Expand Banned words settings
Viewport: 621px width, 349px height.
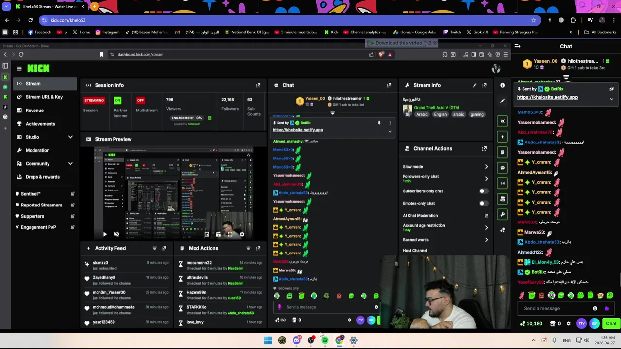click(486, 240)
